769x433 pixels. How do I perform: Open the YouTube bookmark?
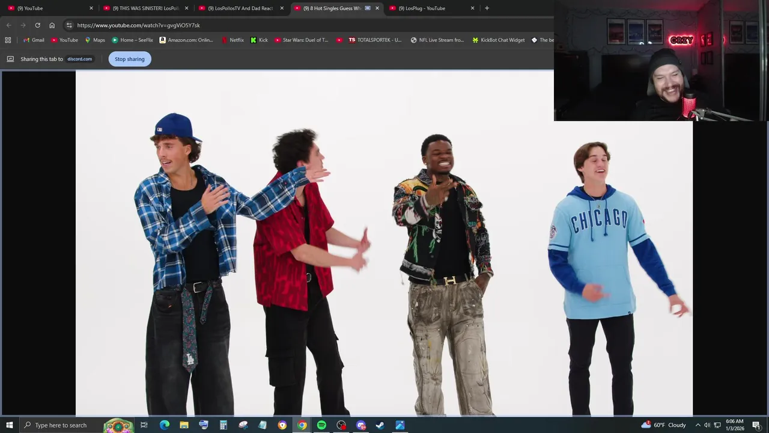[64, 40]
